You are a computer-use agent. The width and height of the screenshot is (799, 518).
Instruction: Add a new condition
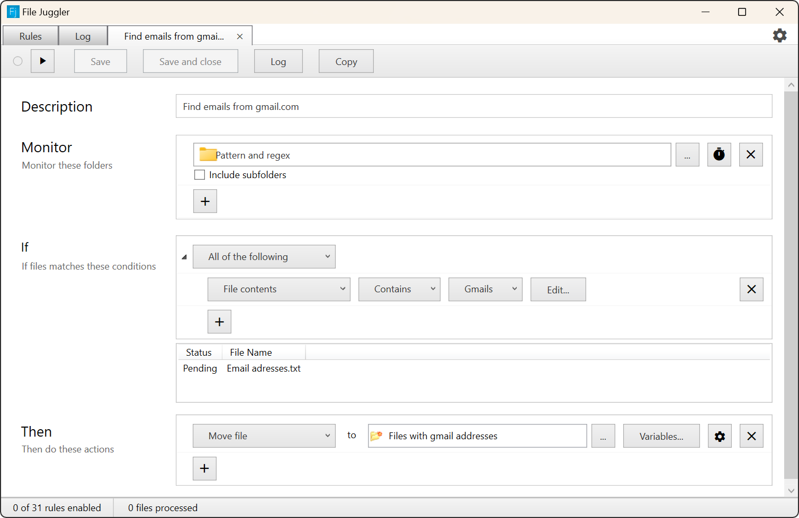pos(219,322)
